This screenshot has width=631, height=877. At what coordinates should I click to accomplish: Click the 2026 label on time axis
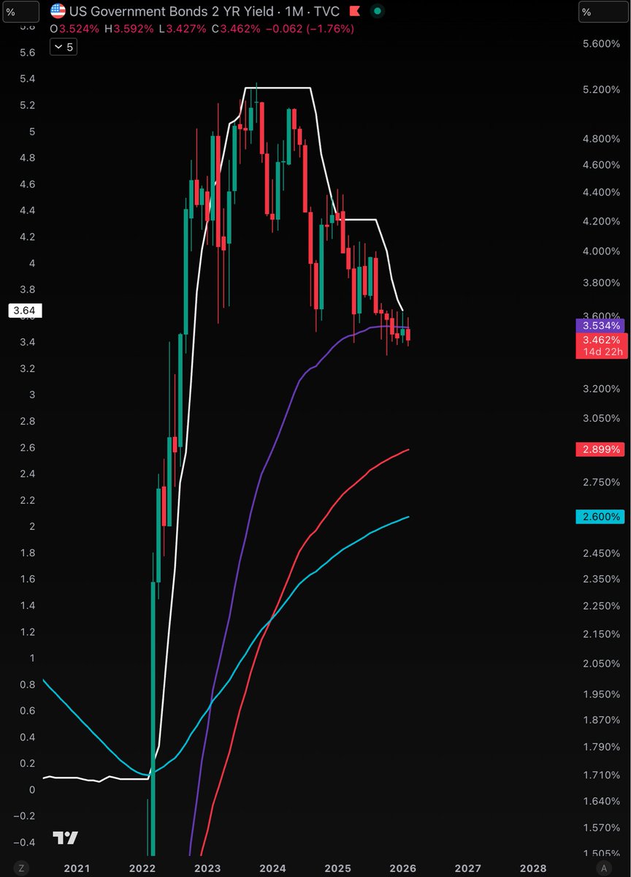(402, 867)
